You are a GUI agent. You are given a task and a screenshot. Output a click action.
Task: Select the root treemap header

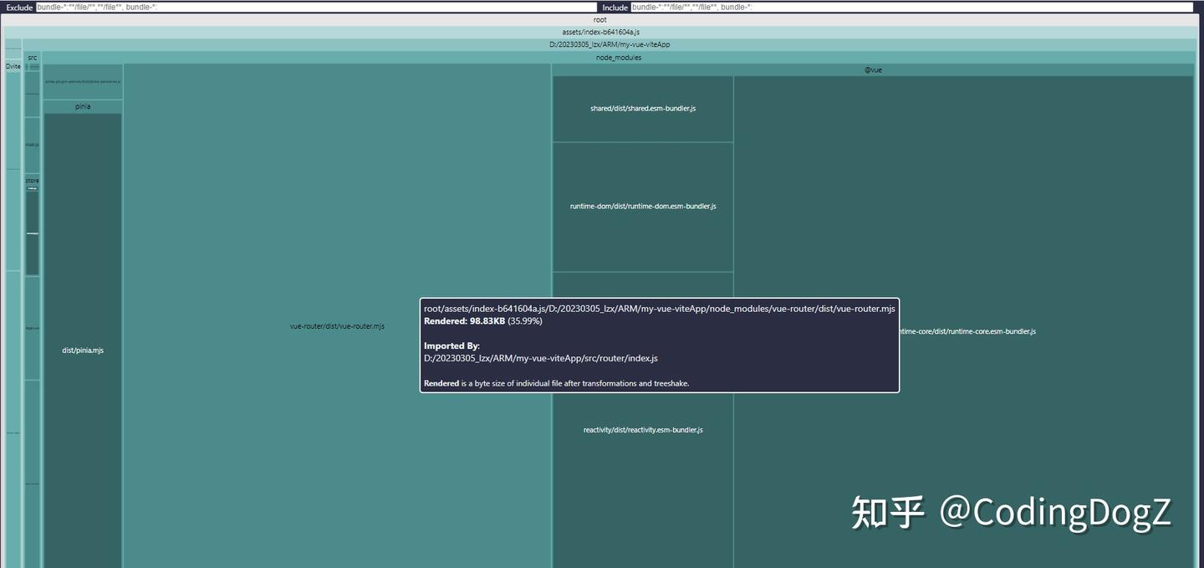(600, 19)
